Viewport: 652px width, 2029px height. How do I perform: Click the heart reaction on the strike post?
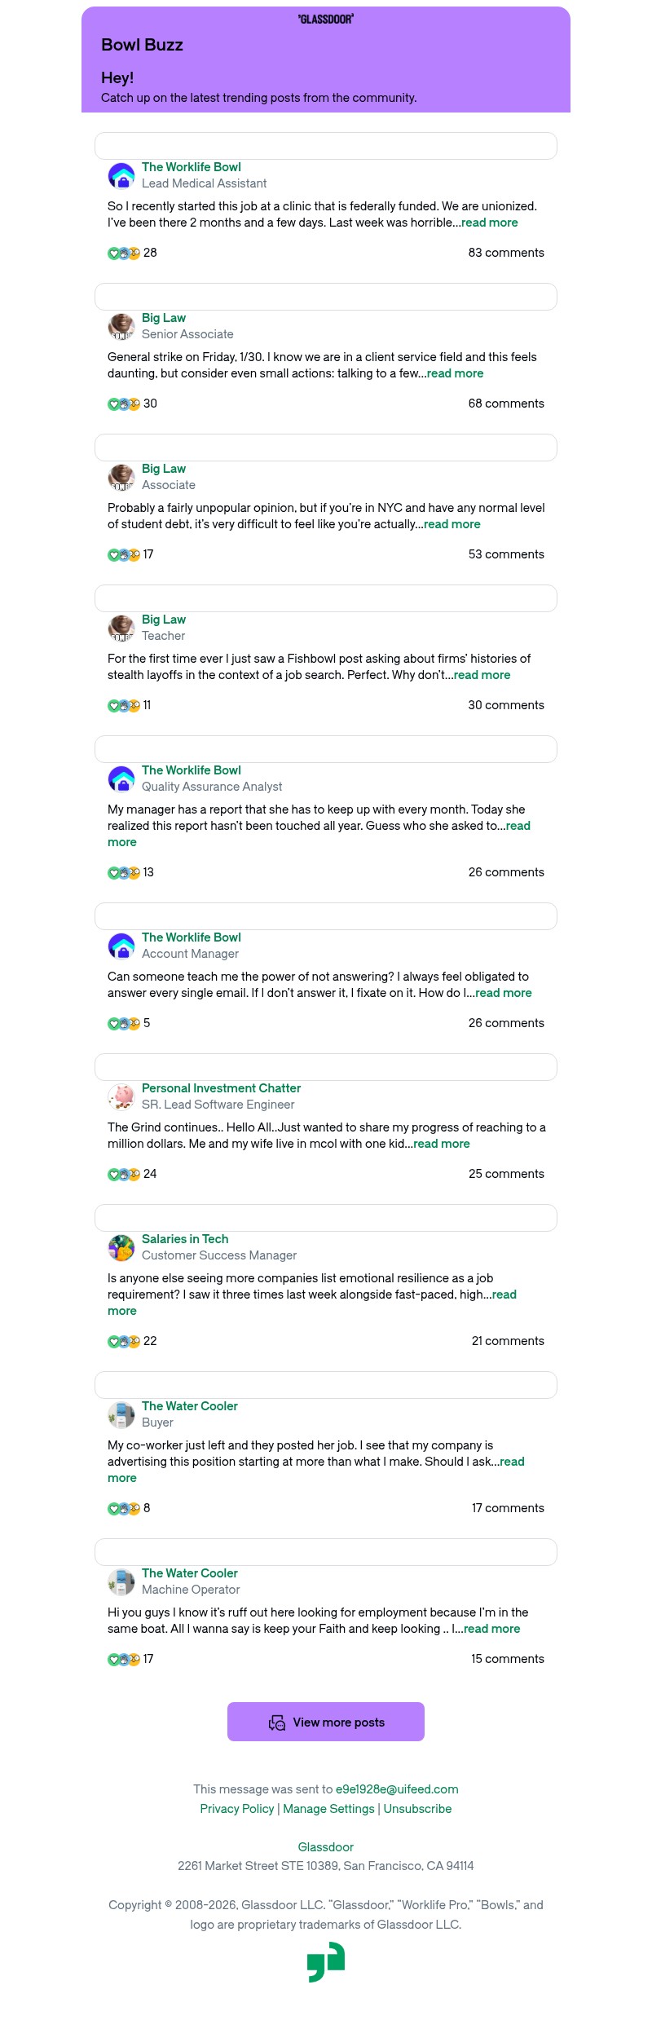click(113, 404)
